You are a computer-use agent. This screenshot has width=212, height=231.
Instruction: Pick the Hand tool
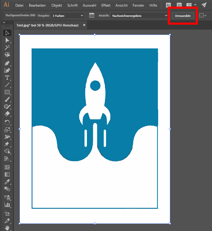pos(7,228)
